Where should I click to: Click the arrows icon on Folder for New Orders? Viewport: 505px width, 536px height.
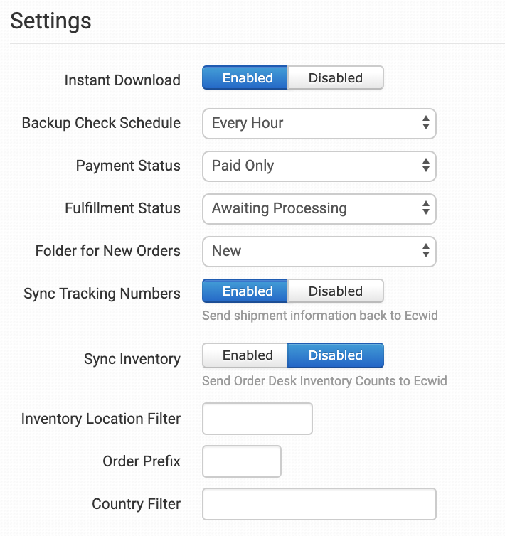(425, 251)
